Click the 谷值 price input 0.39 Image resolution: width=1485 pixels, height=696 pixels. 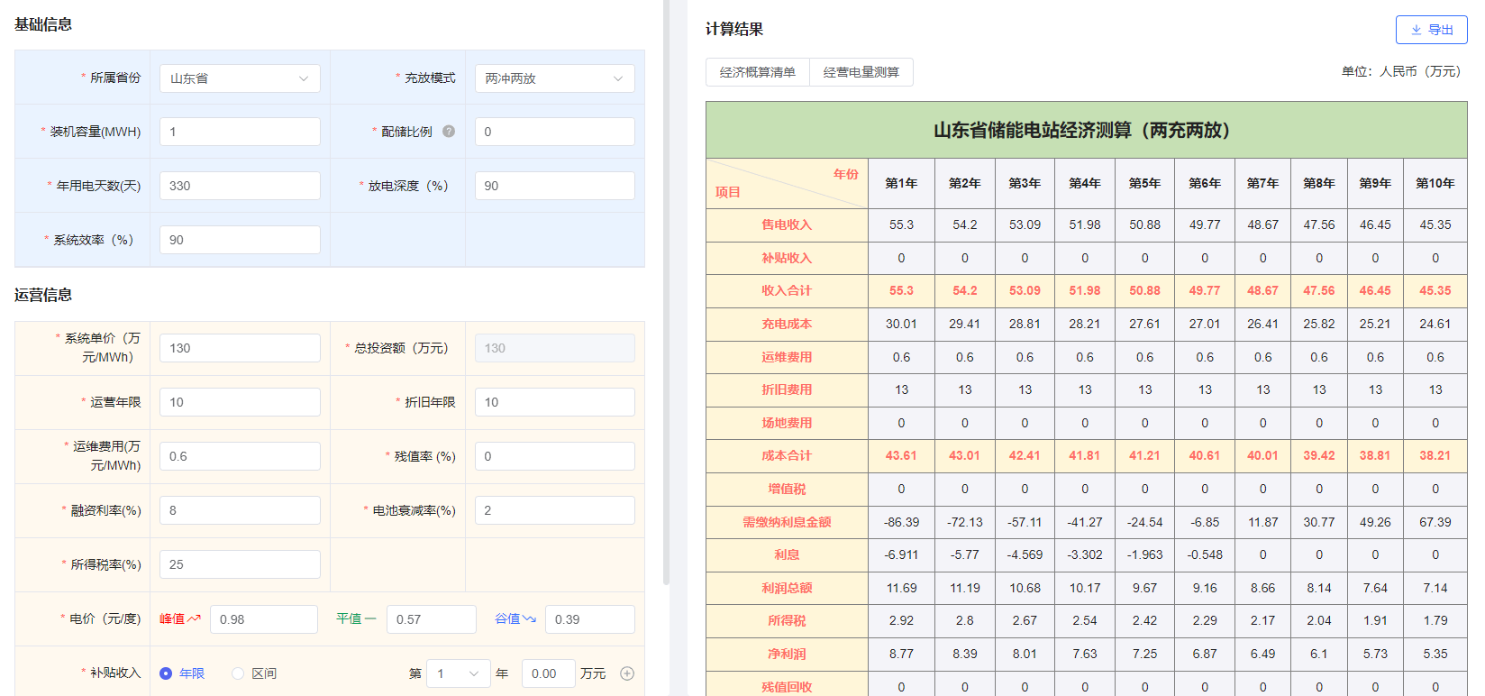click(x=590, y=619)
